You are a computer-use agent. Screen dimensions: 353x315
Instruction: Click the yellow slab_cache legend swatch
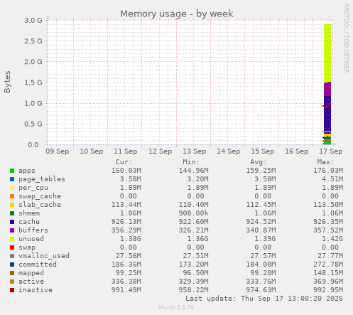[x=12, y=205]
